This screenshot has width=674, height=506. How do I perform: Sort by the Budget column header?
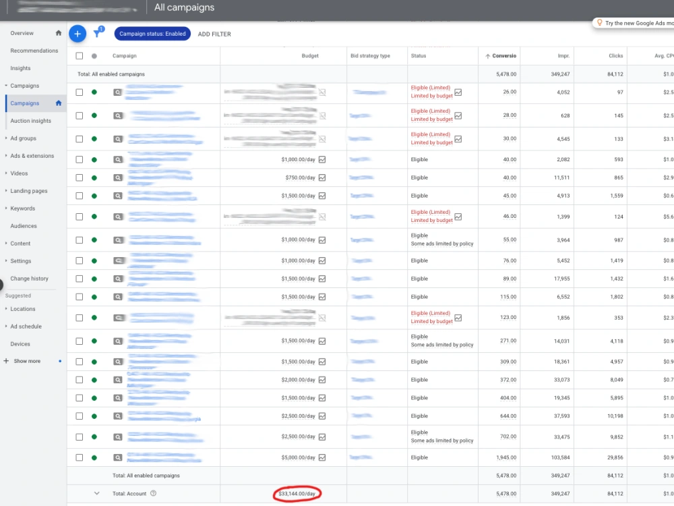[310, 56]
